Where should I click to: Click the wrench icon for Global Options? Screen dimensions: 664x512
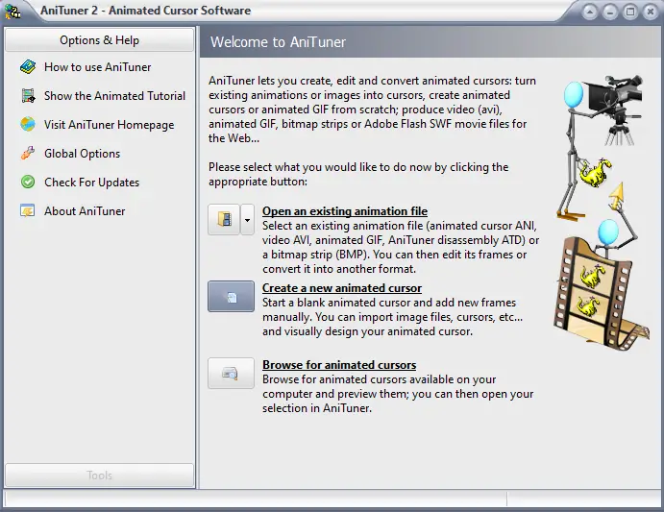pos(28,154)
